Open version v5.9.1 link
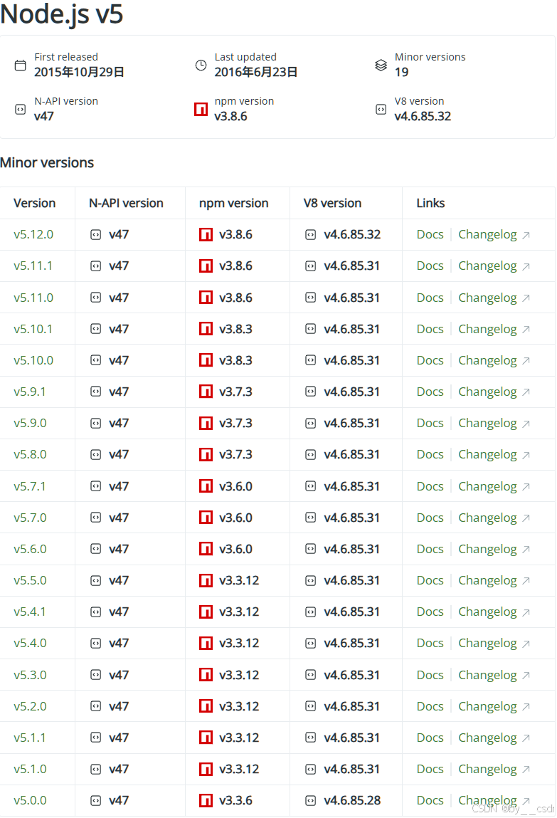The image size is (557, 818). coord(30,392)
